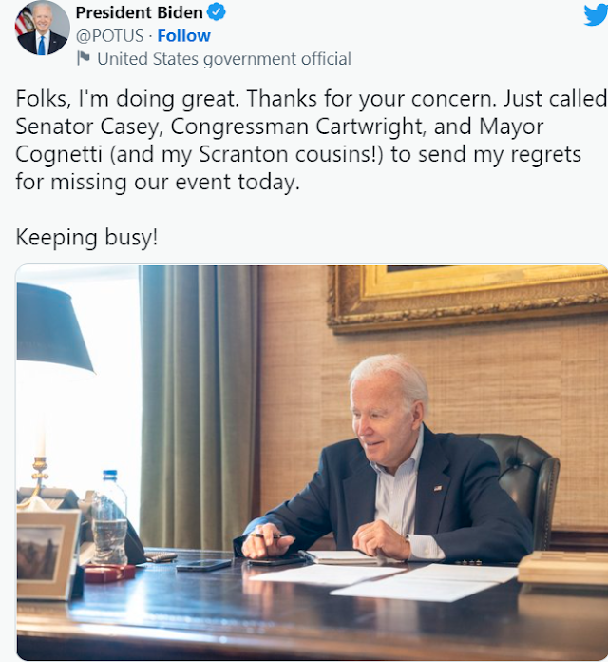Click the Twitter bird logo
The width and height of the screenshot is (608, 662).
click(596, 15)
